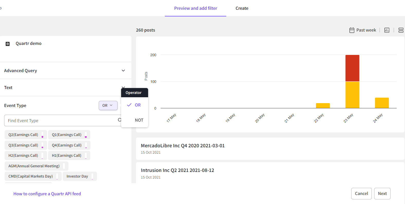Click the search magnifier in Find Event Type
Screen dimensions: 405x204
pyautogui.click(x=119, y=120)
